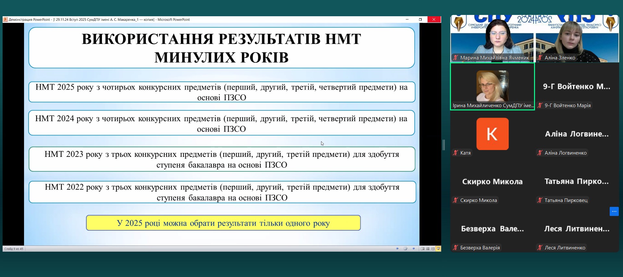Image resolution: width=623 pixels, height=277 pixels.
Task: Click the 'Слайд 9 из 45' slide indicator
Action: click(14, 249)
